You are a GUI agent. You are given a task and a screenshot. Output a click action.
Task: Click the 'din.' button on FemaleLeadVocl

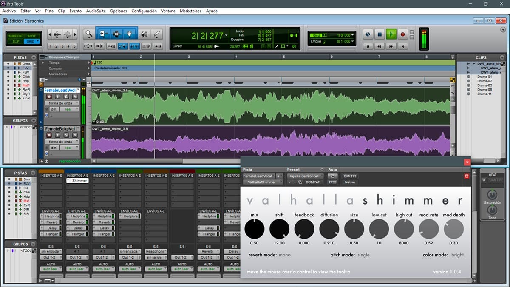coord(54,109)
